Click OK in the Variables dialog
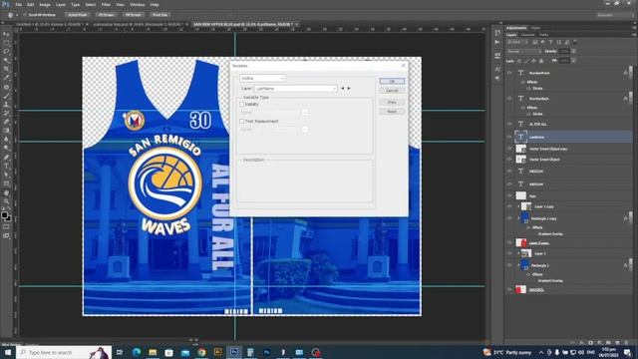The height and width of the screenshot is (359, 638). 392,81
